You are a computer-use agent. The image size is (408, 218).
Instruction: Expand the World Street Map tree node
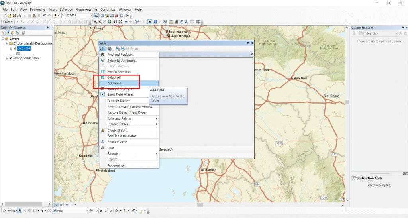click(7, 58)
